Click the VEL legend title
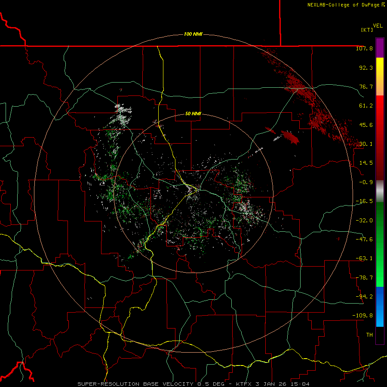The height and width of the screenshot is (387, 387). coord(378,26)
